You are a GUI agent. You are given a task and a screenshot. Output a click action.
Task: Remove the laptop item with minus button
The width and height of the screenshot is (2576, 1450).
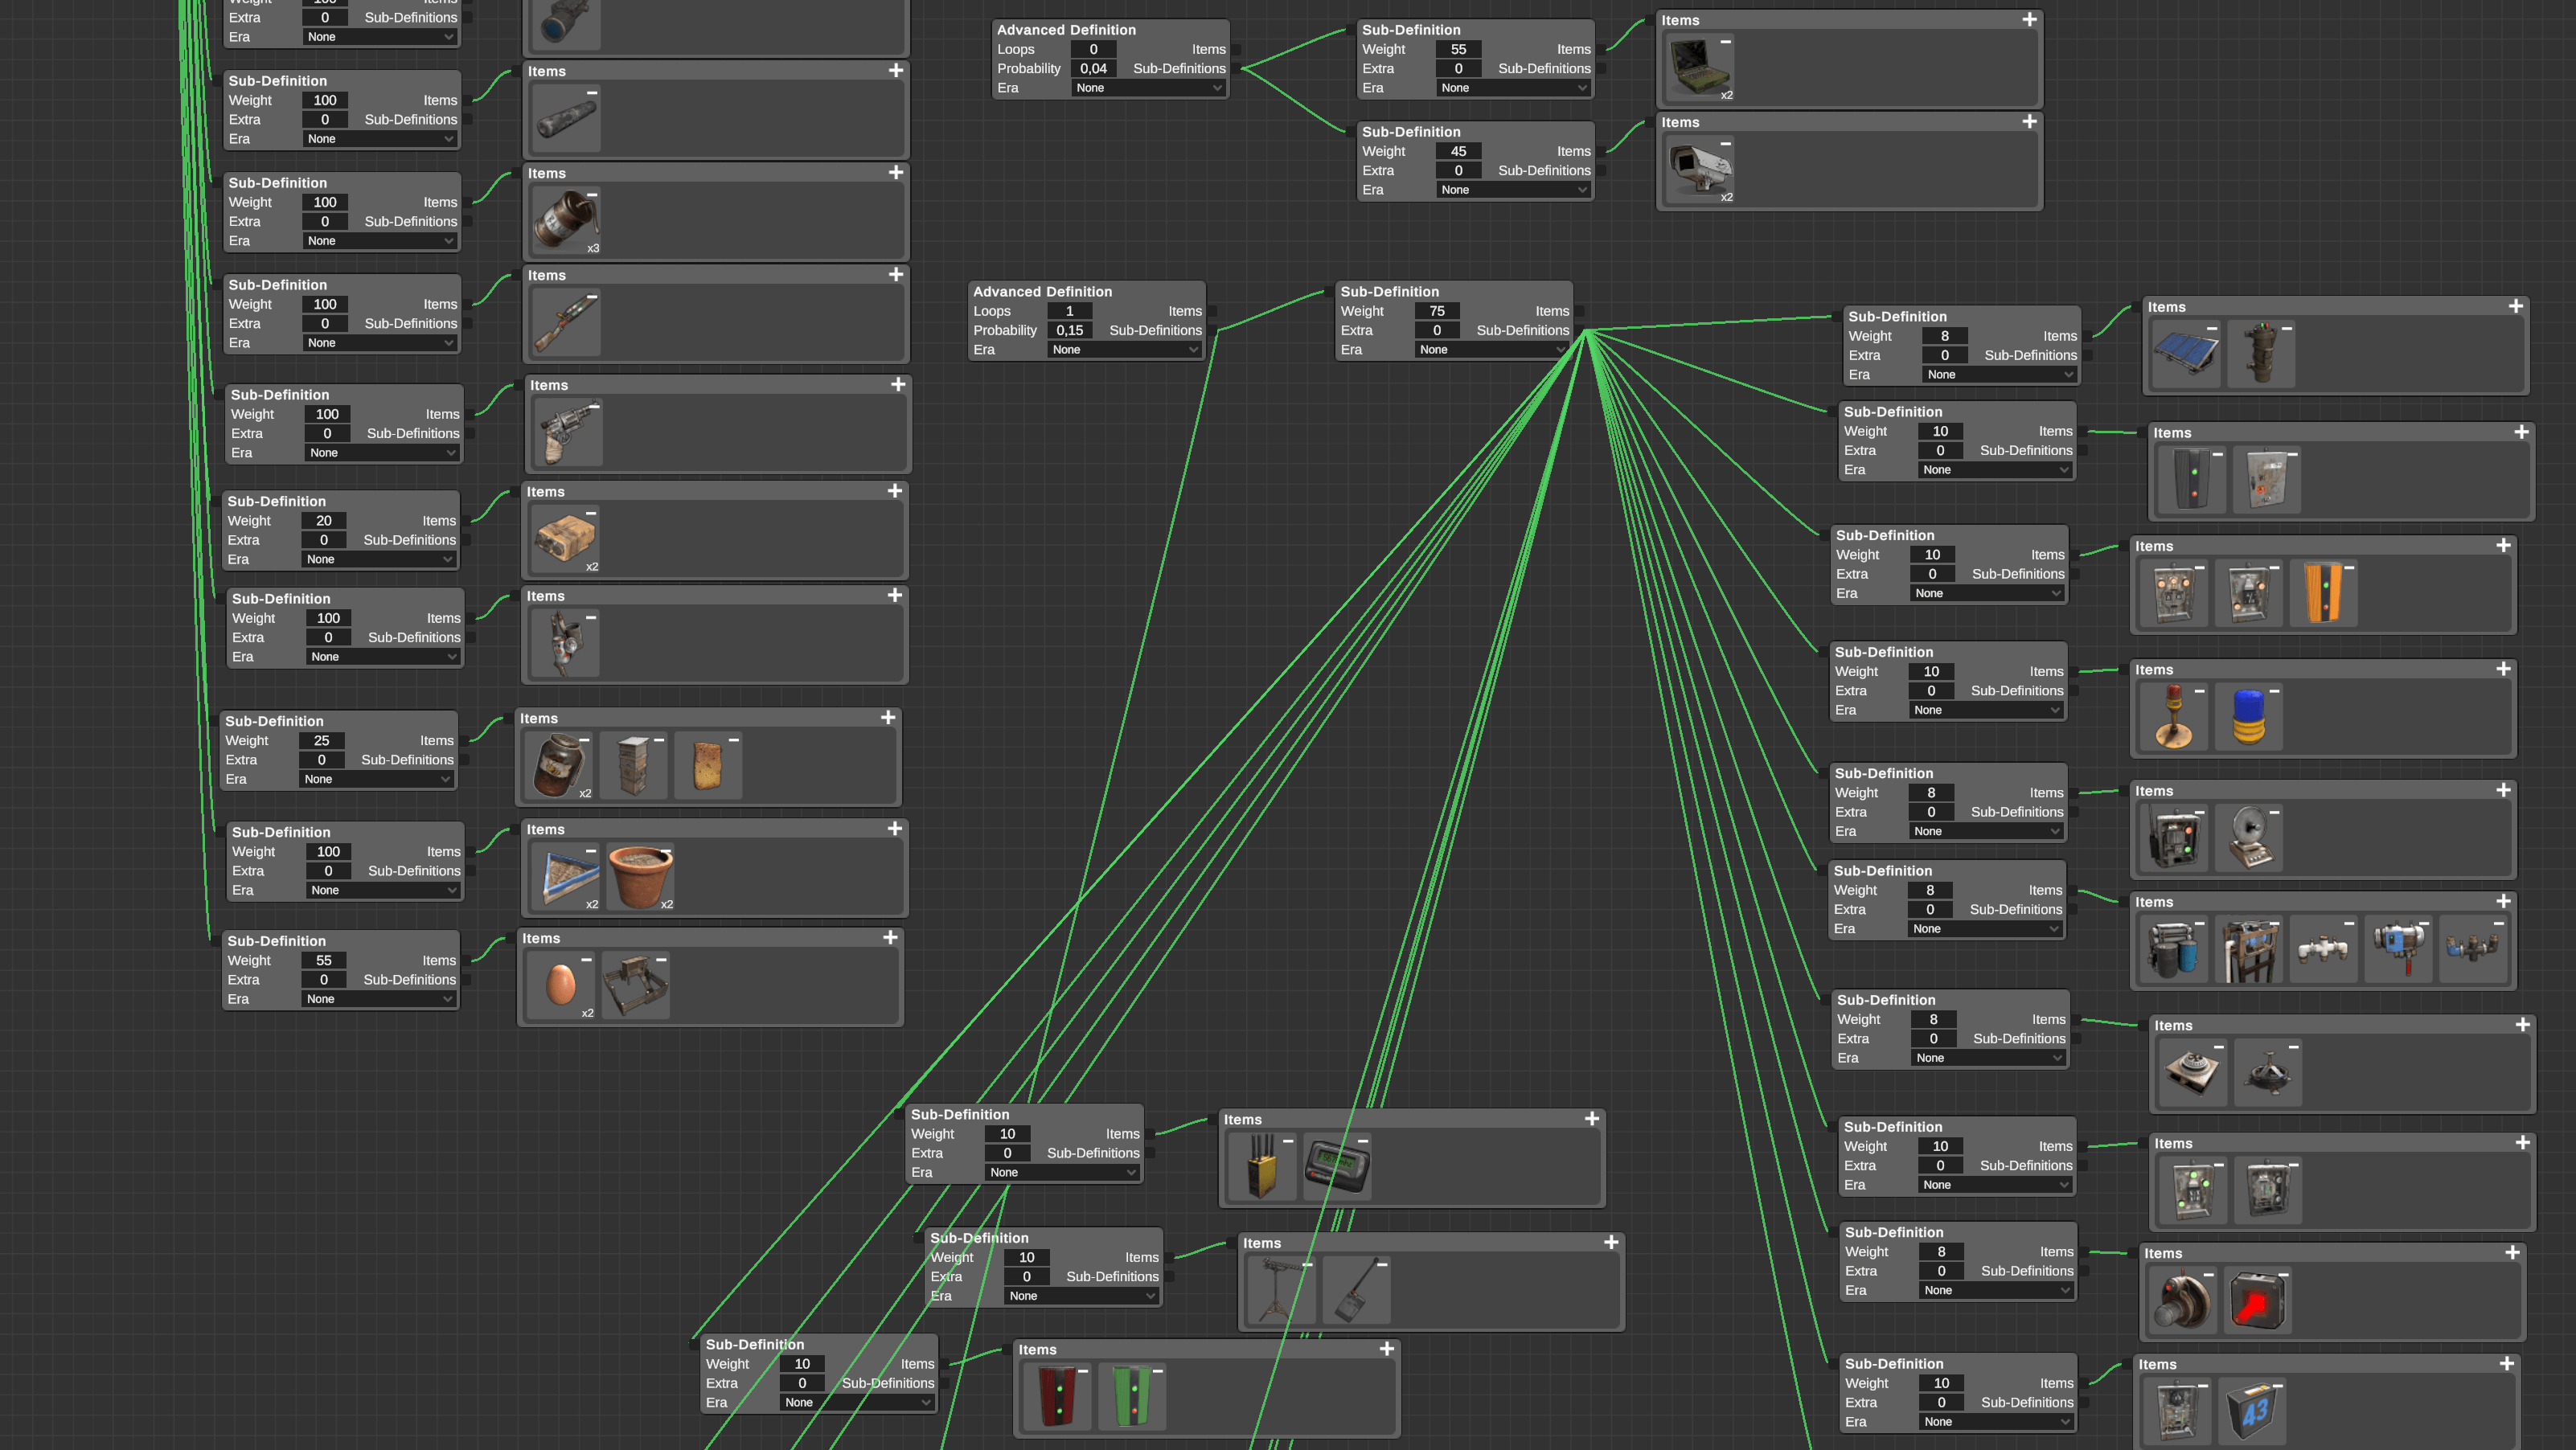[1725, 42]
